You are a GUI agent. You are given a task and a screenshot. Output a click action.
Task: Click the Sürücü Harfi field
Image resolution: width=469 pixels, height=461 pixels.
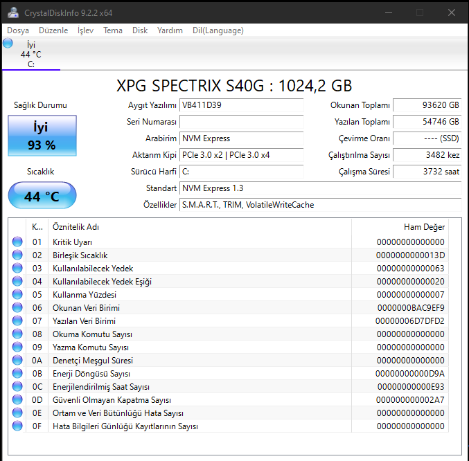tap(241, 172)
